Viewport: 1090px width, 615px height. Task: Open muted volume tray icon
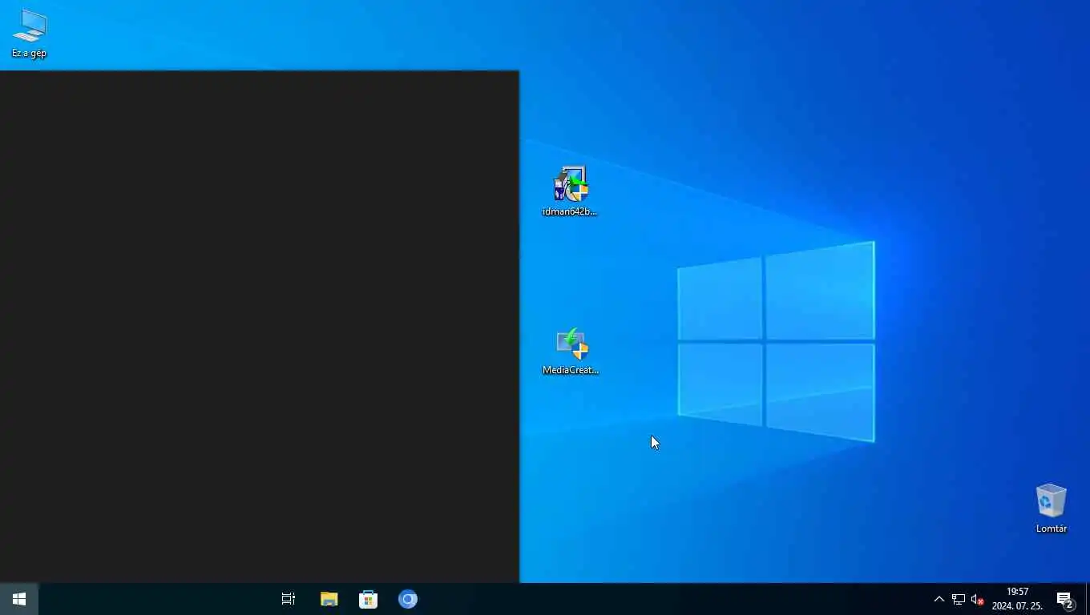(977, 599)
